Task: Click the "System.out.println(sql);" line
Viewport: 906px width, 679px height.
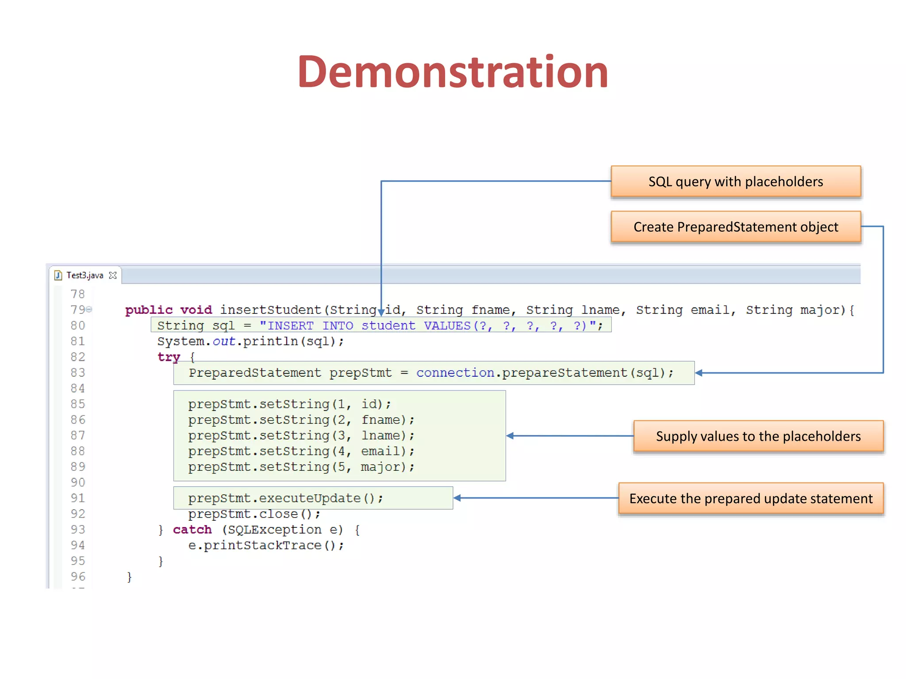Action: point(250,342)
